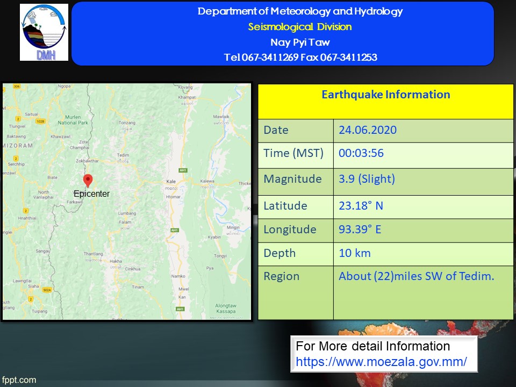Click the 'Epicenter' label on the map

pos(91,193)
